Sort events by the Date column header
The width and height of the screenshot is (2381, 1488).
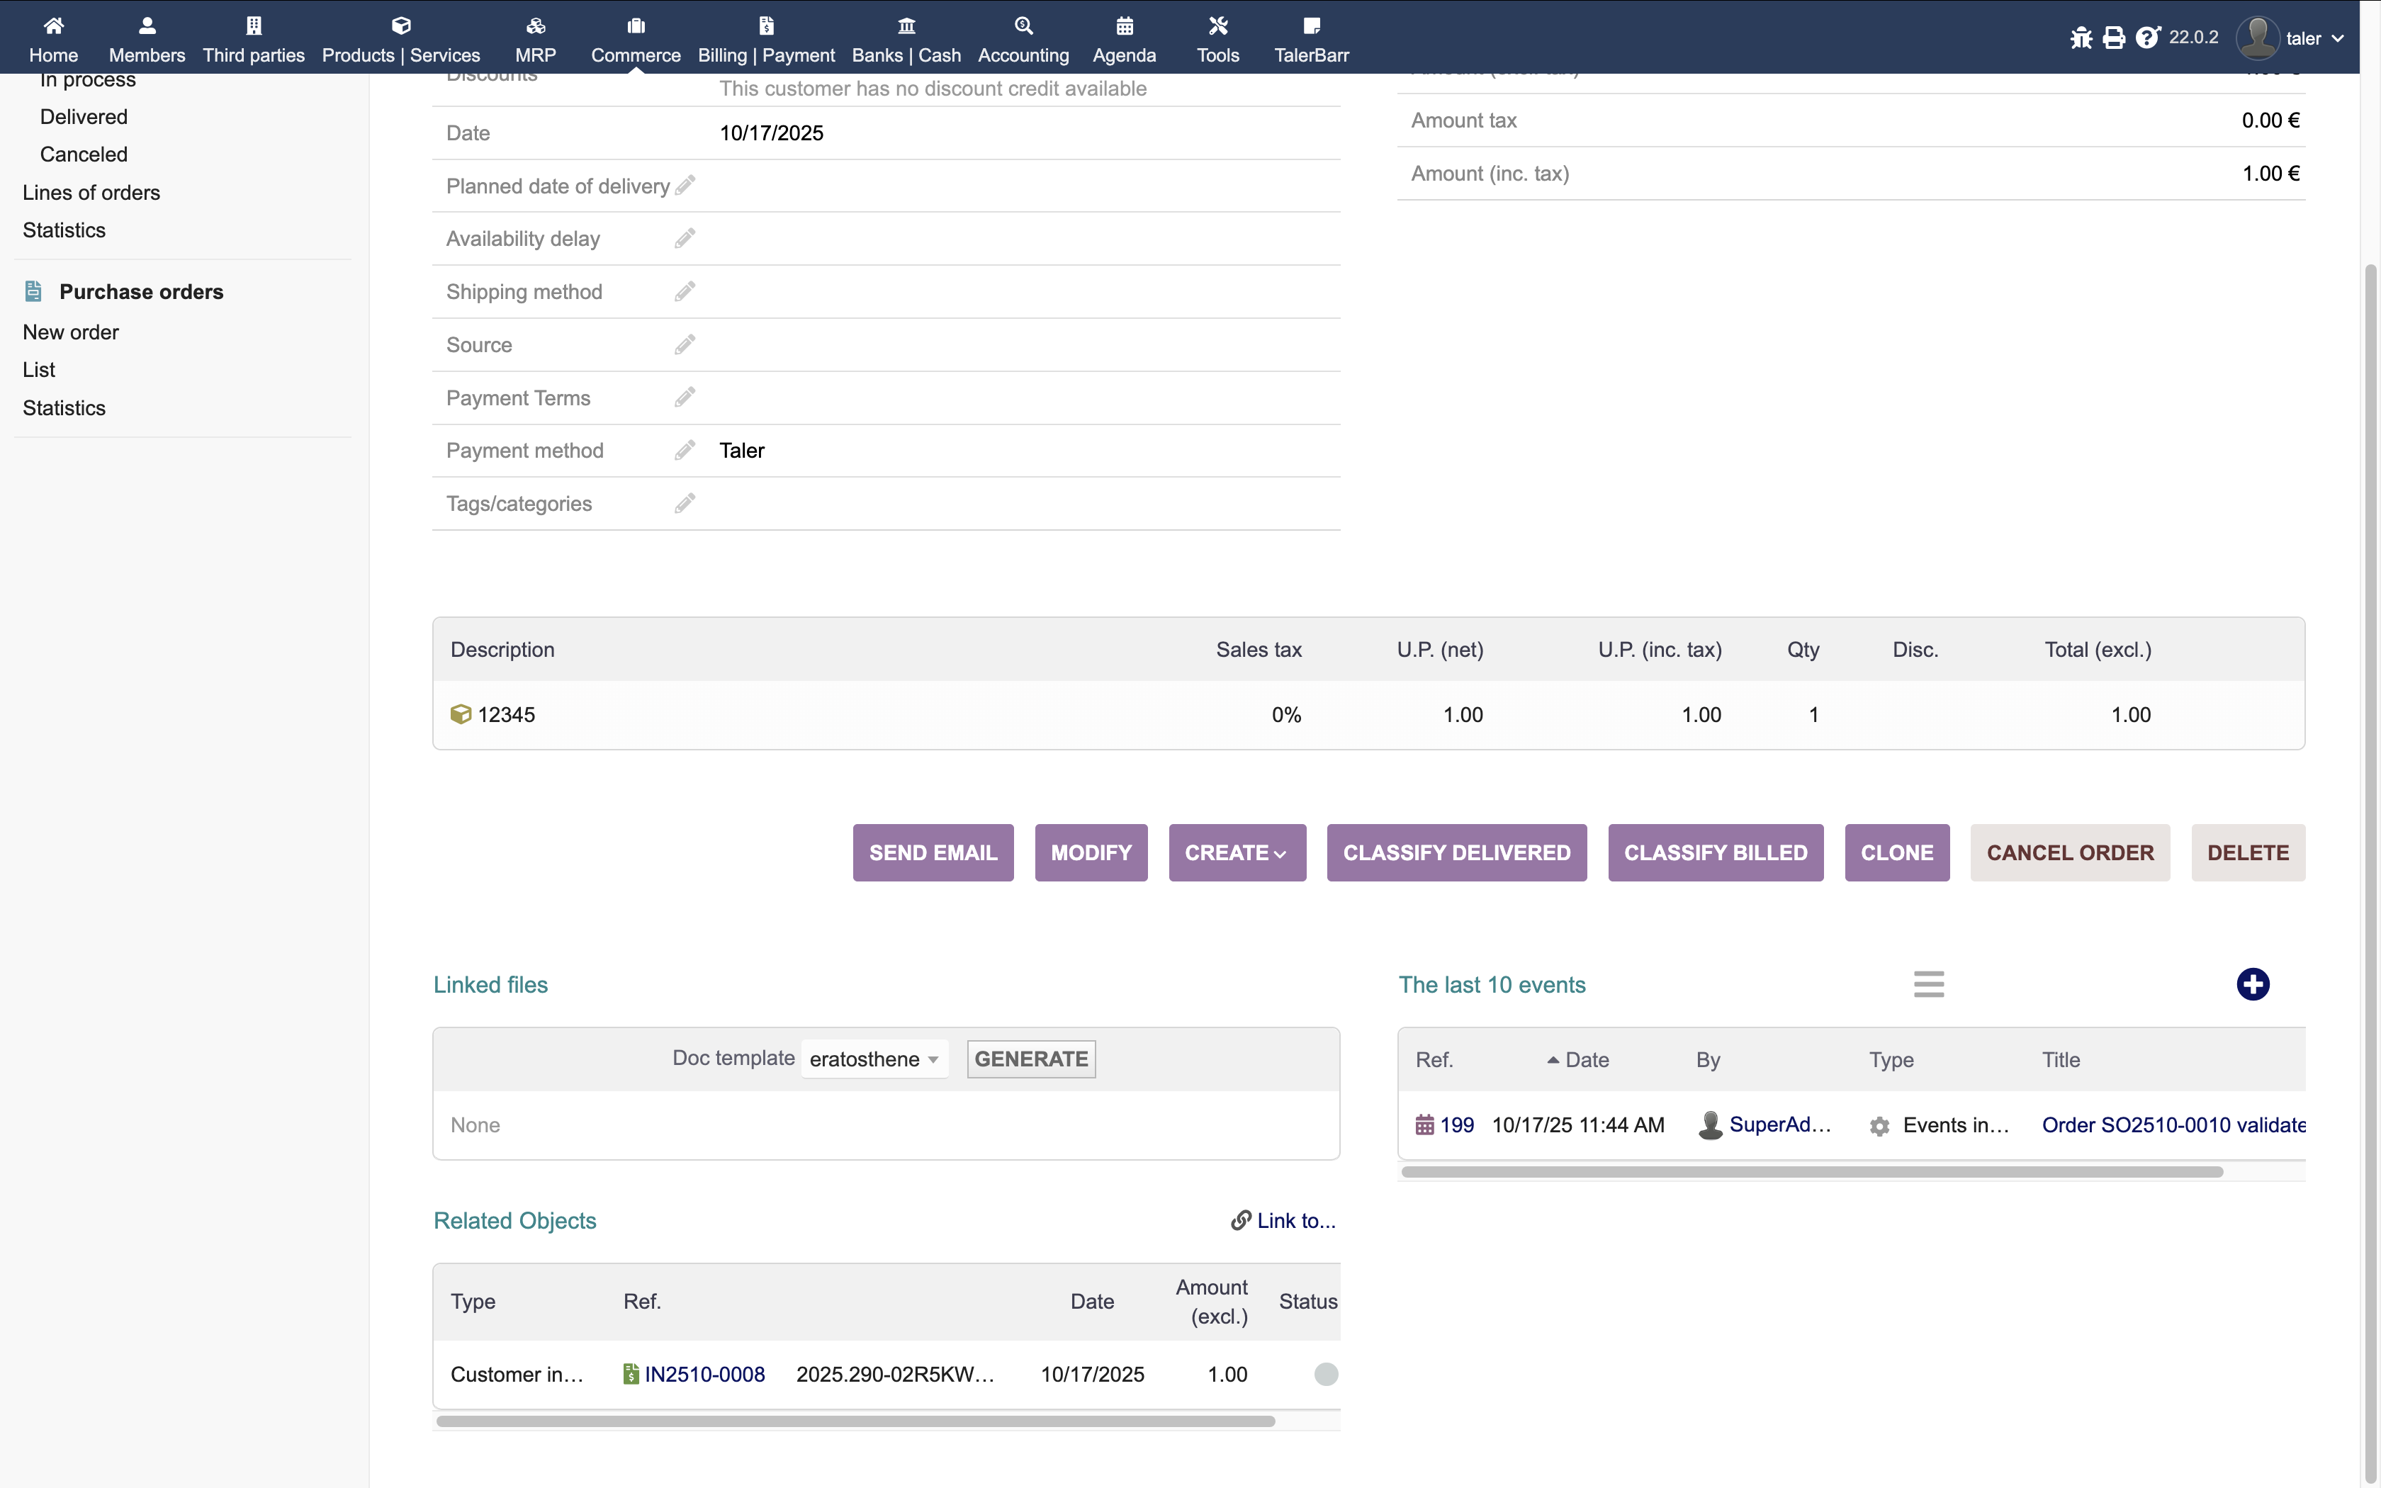[x=1586, y=1060]
